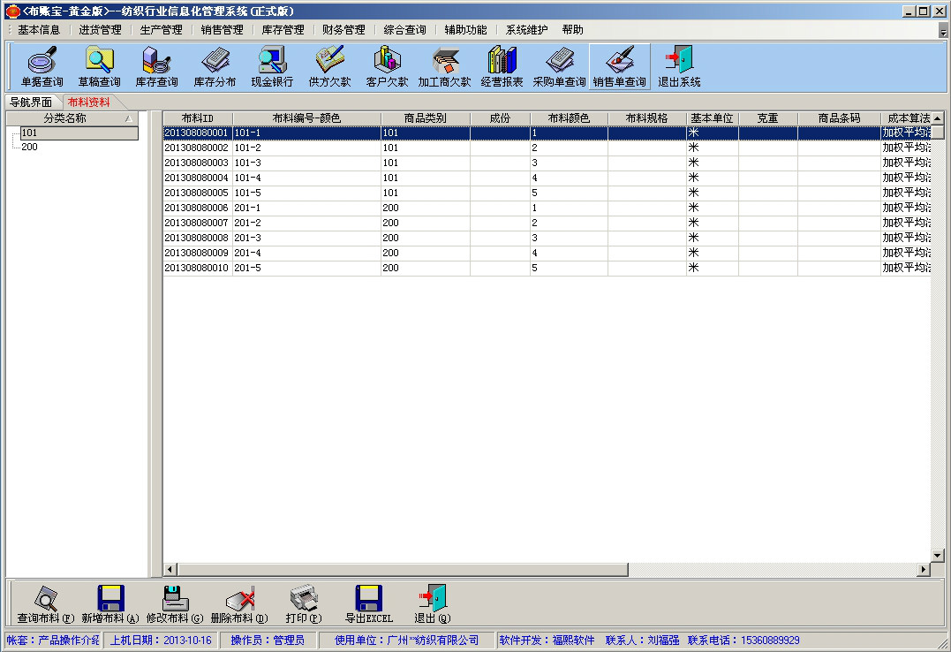Image resolution: width=951 pixels, height=652 pixels.
Task: Click 打印 print button
Action: [x=303, y=604]
